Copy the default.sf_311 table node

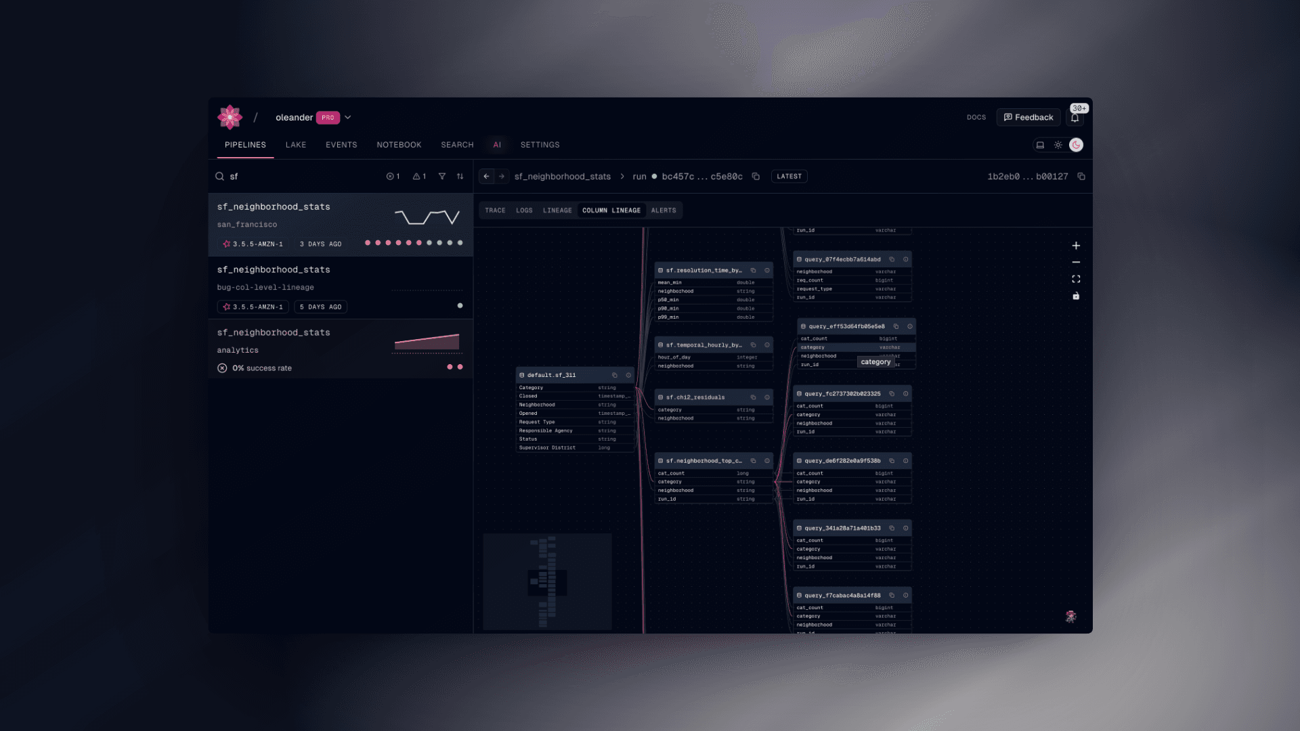pyautogui.click(x=615, y=375)
